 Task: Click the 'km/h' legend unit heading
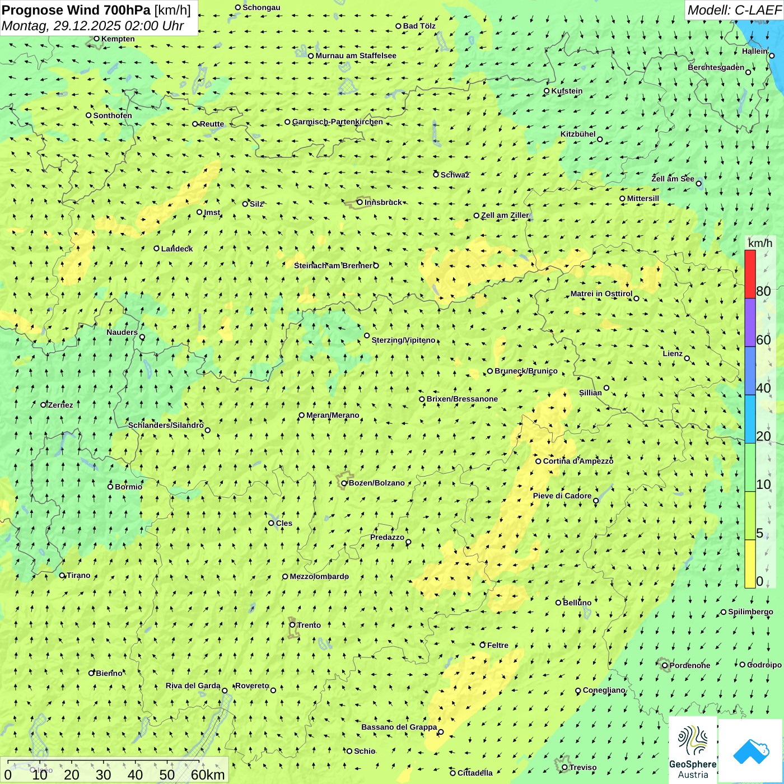coord(760,242)
